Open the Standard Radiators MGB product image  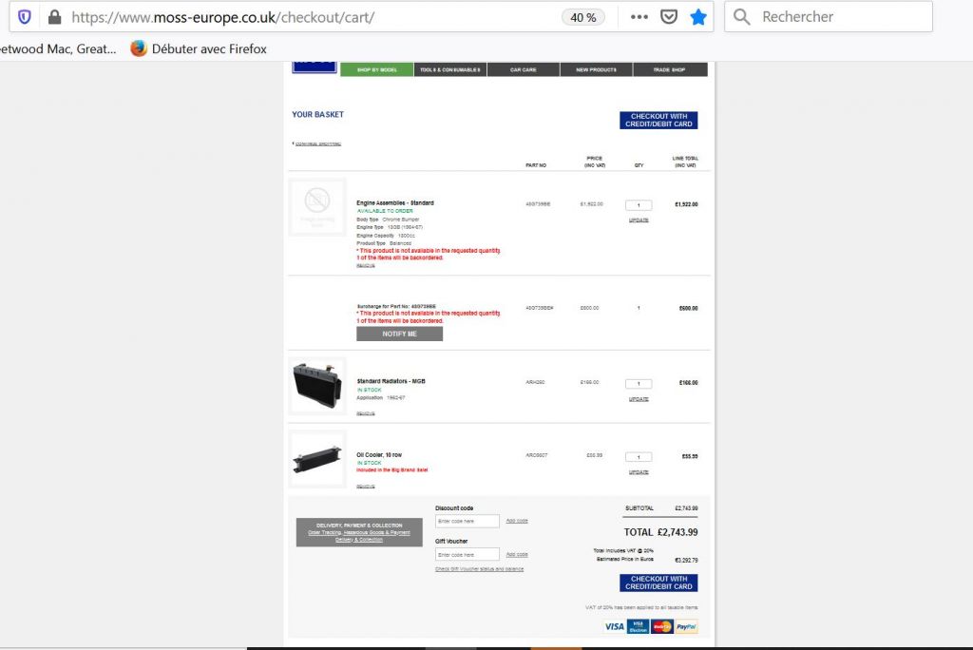pyautogui.click(x=317, y=386)
